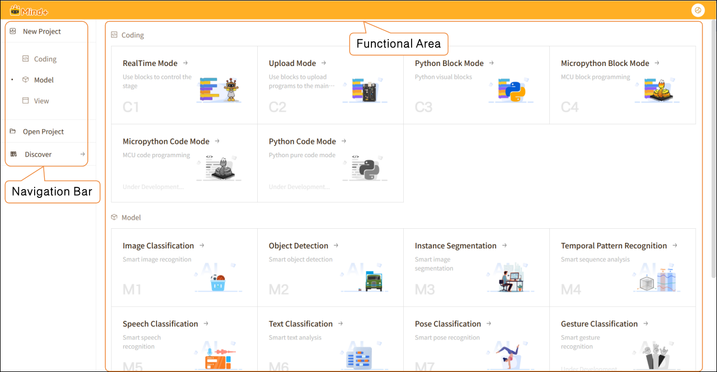Click the Image Classification basket illustration
The height and width of the screenshot is (372, 717).
[x=218, y=281]
